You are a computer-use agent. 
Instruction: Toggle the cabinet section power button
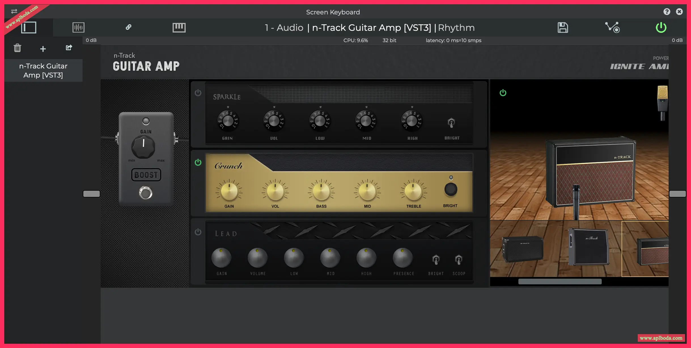click(503, 93)
